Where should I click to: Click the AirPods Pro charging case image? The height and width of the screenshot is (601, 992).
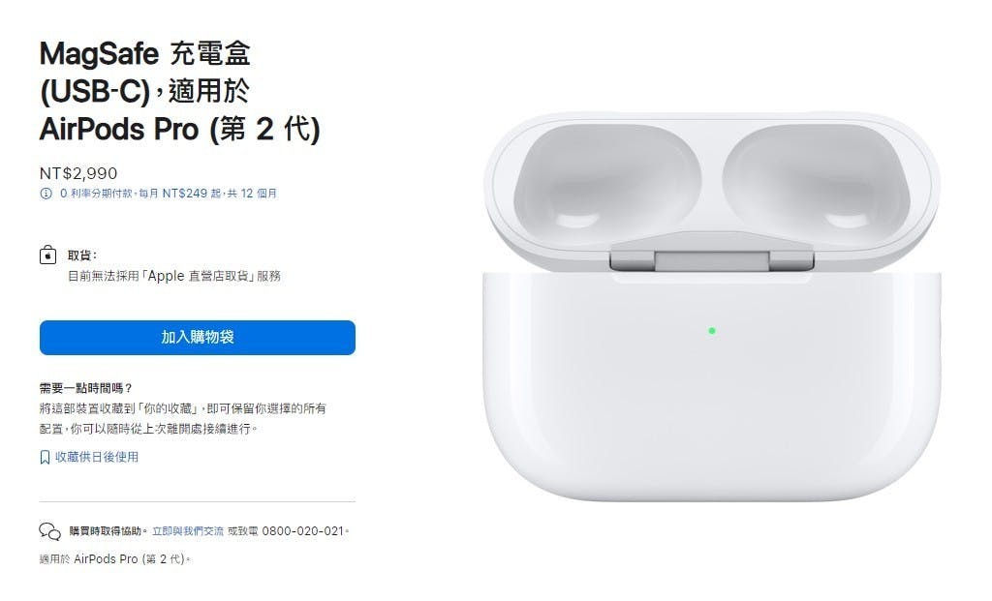[x=712, y=307]
